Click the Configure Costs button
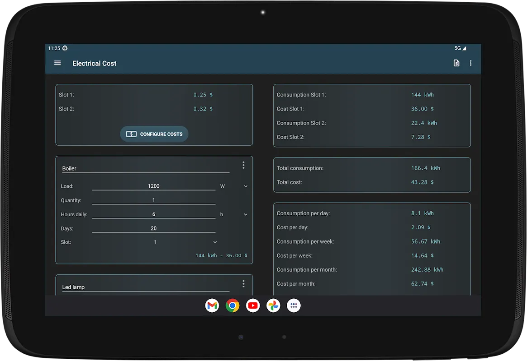 point(154,134)
